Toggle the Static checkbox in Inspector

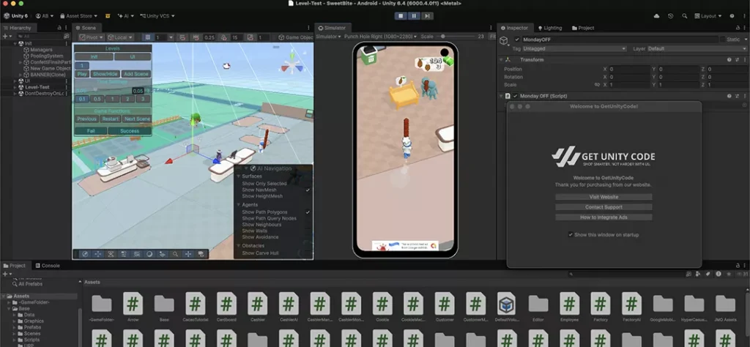coord(723,40)
